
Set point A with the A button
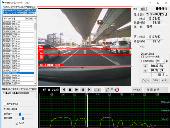145,66
